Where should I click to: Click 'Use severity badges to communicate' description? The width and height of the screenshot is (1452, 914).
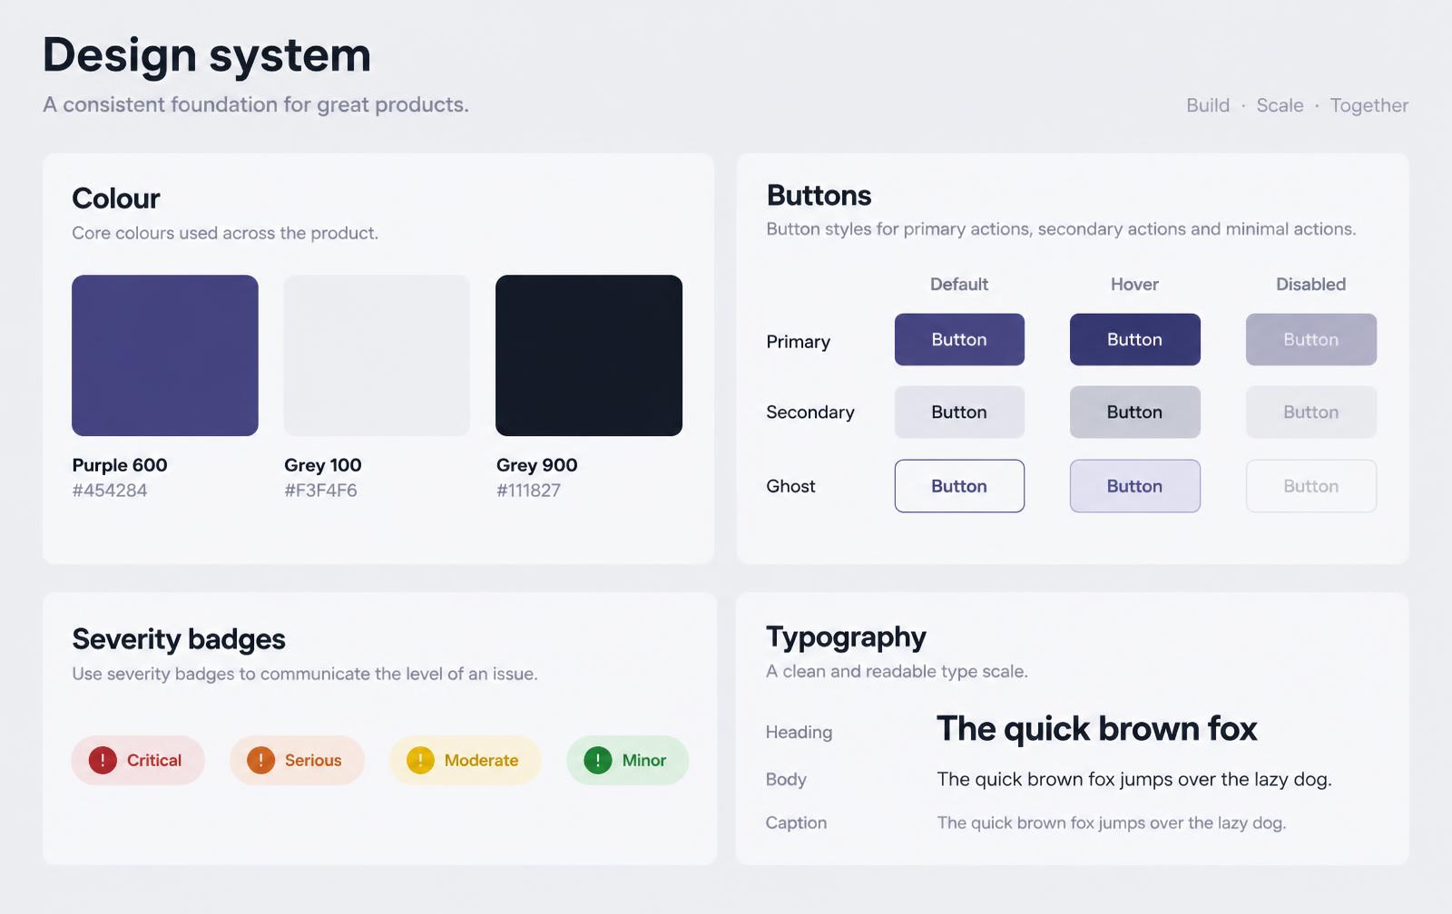[x=305, y=674]
